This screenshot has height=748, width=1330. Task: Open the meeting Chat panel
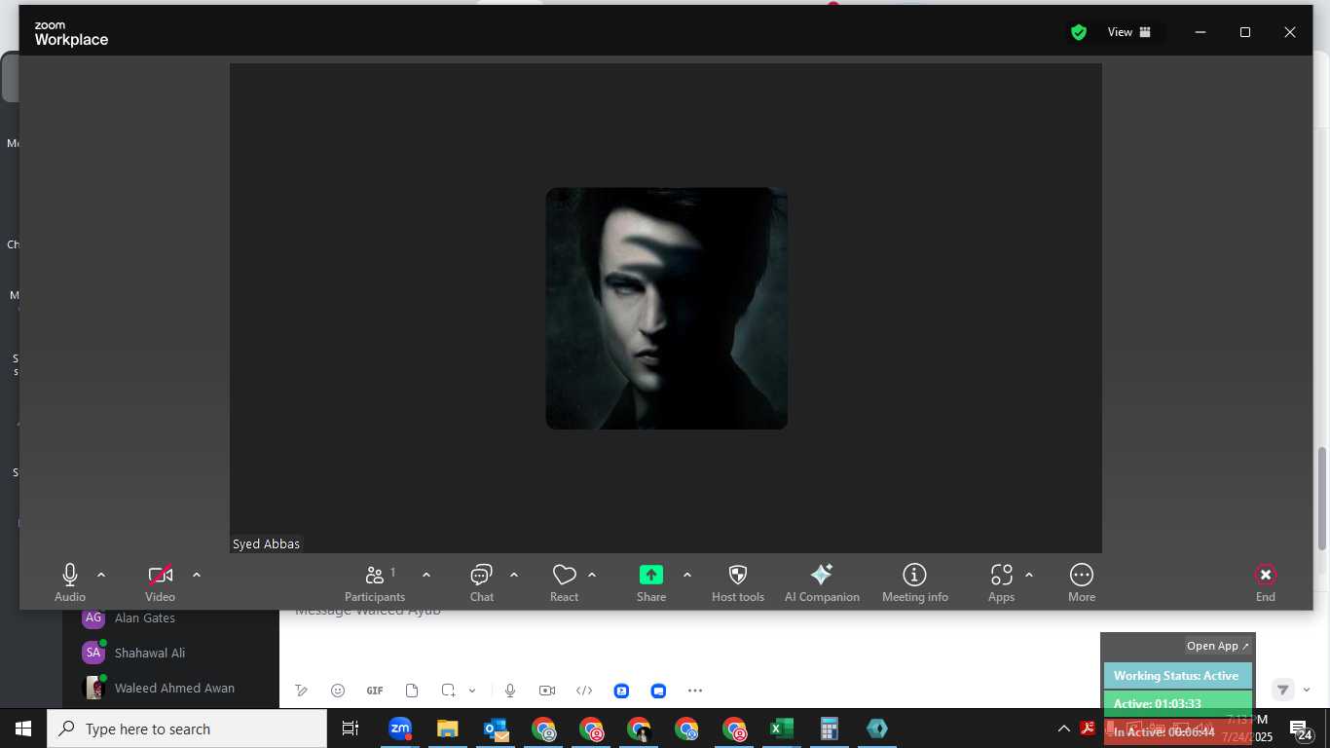click(482, 582)
